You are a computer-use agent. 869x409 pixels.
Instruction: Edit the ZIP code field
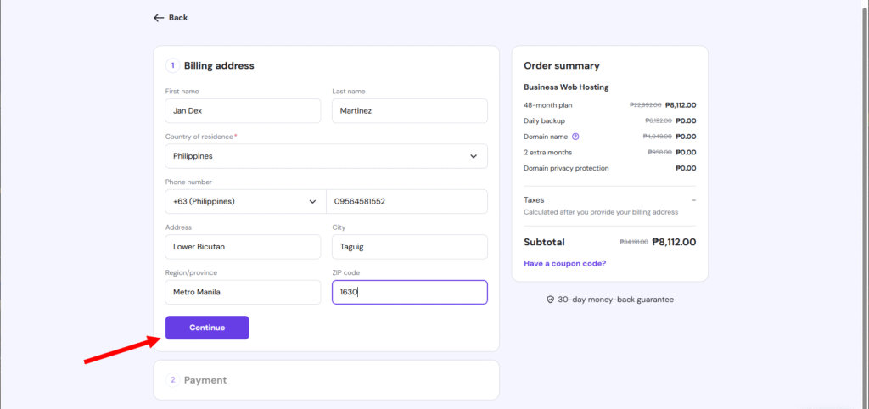pyautogui.click(x=410, y=292)
